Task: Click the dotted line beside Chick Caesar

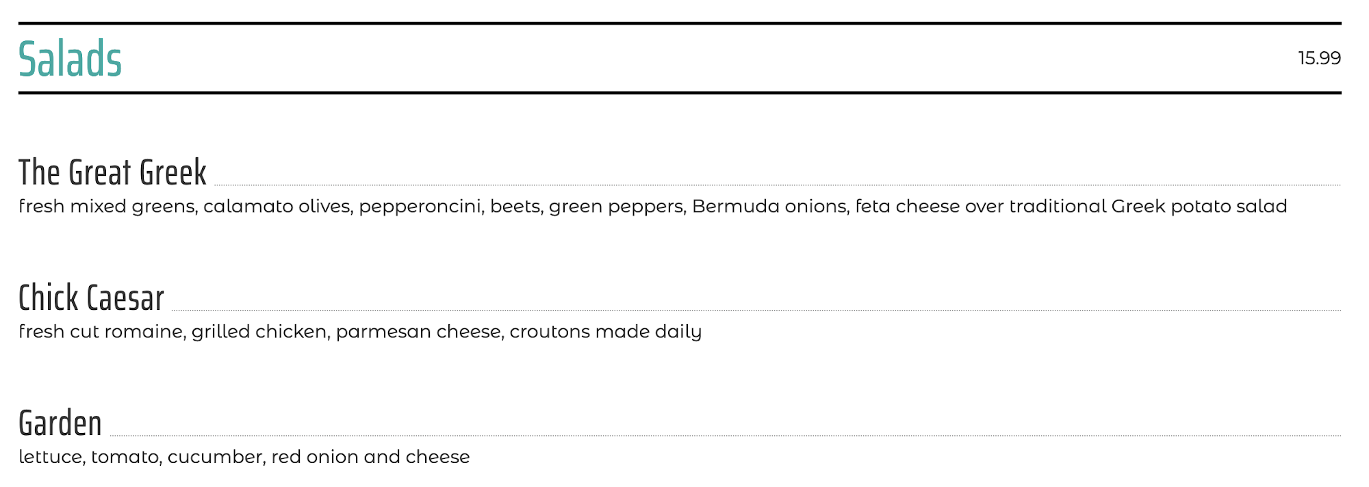Action: [753, 311]
